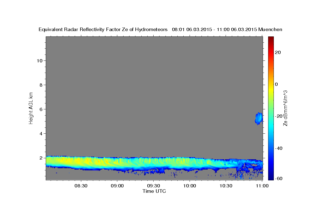Click the height tick label '2'
Screen dimensions: 325x216
tap(40, 158)
